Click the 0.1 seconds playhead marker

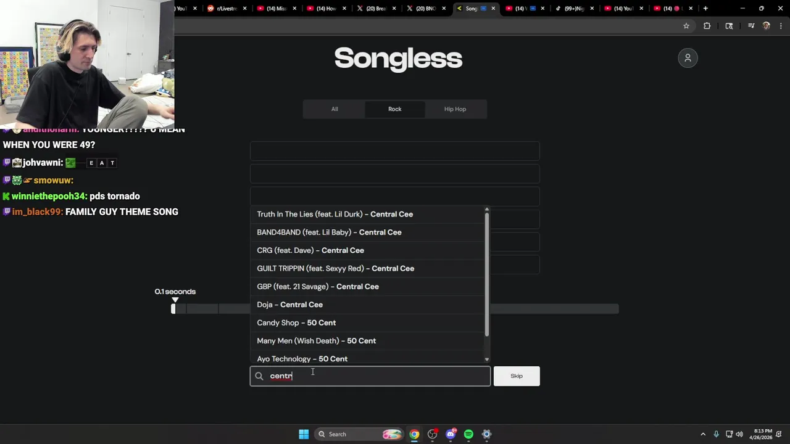click(175, 300)
